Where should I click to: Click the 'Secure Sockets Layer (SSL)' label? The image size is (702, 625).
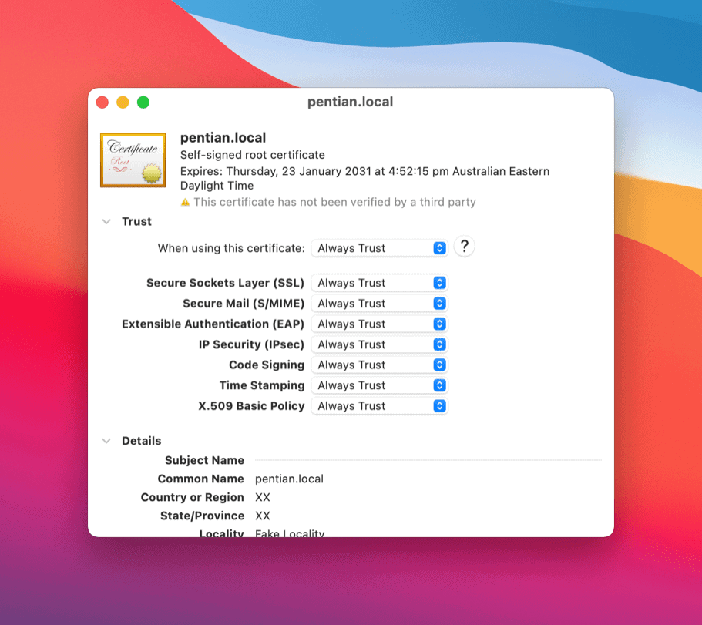225,283
